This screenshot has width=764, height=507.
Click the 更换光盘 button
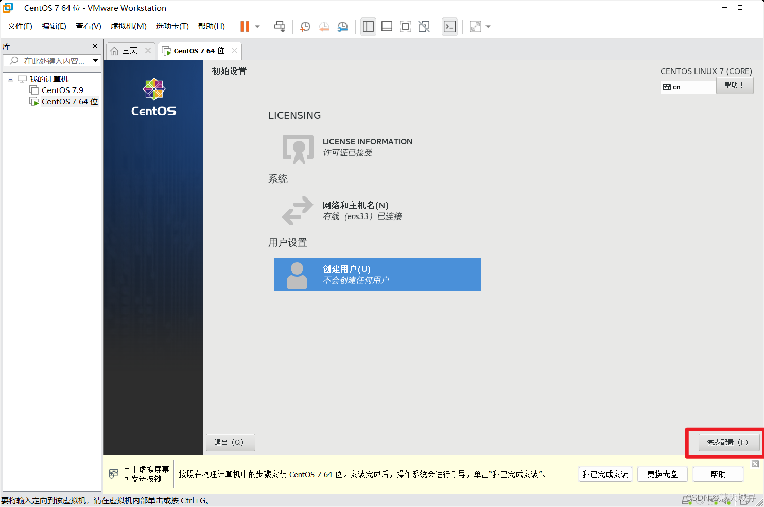(x=663, y=474)
